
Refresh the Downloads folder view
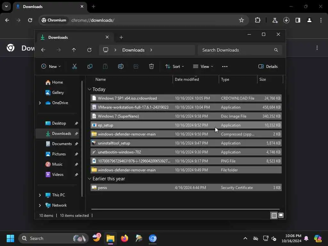tap(89, 50)
